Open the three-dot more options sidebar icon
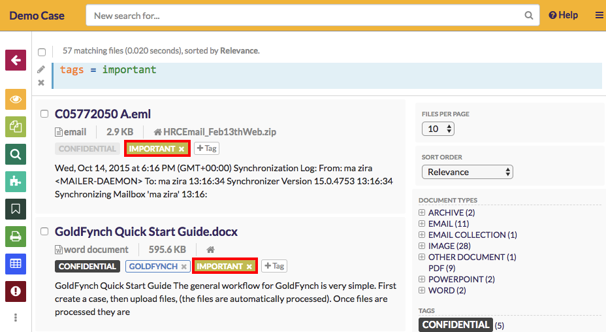 [16, 318]
